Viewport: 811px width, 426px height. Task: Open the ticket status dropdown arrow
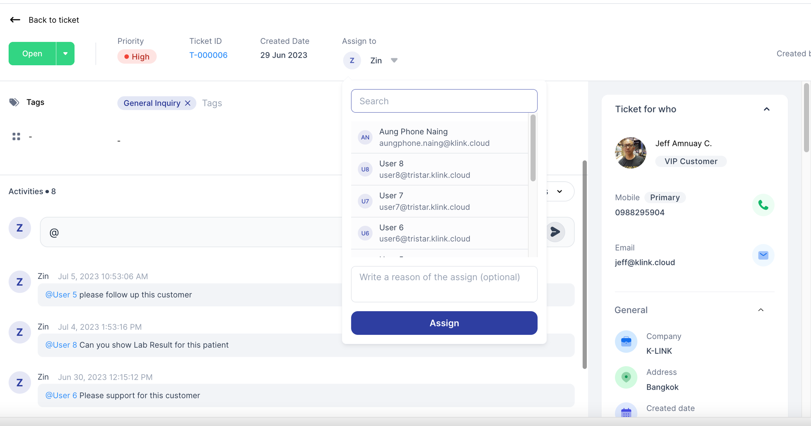(65, 54)
